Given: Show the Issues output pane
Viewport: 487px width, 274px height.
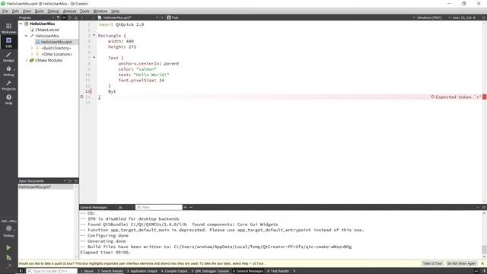Looking at the screenshot, I should point(87,271).
